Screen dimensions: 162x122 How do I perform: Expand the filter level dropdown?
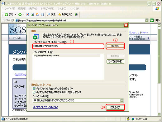point(122,100)
